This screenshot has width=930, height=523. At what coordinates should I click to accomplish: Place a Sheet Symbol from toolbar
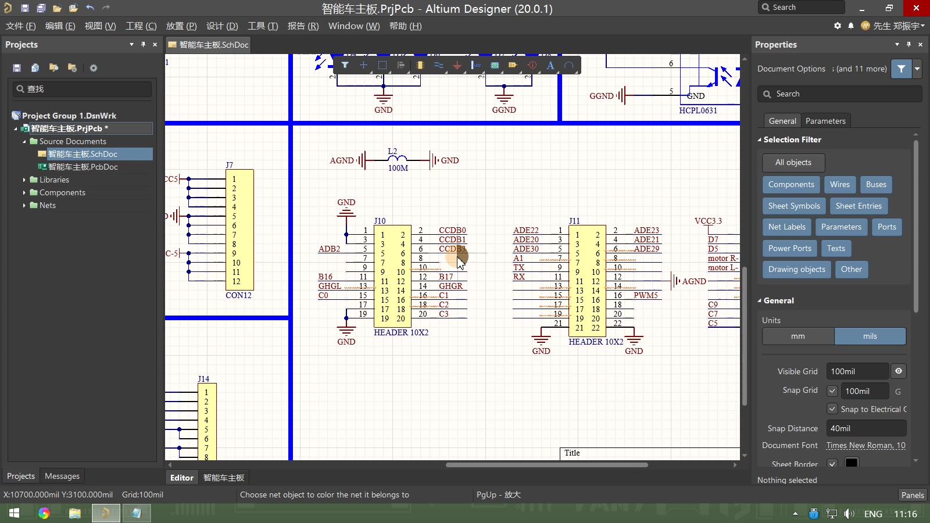(x=495, y=65)
